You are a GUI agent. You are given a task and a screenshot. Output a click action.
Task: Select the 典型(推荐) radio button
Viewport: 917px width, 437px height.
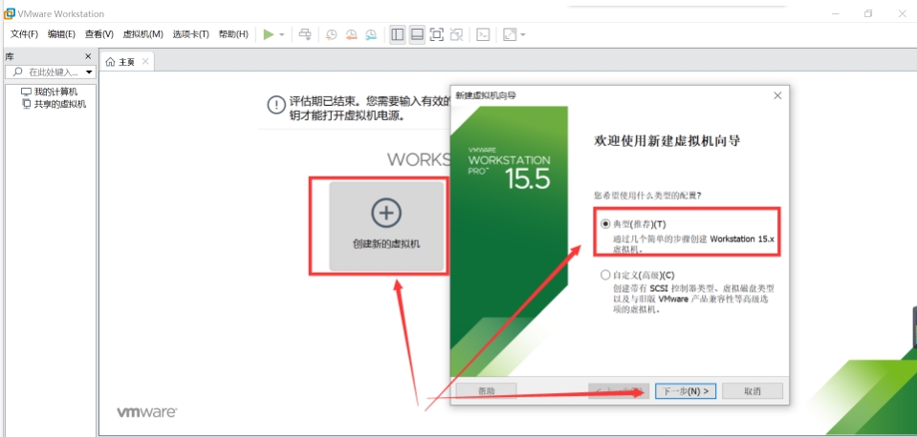coord(605,223)
